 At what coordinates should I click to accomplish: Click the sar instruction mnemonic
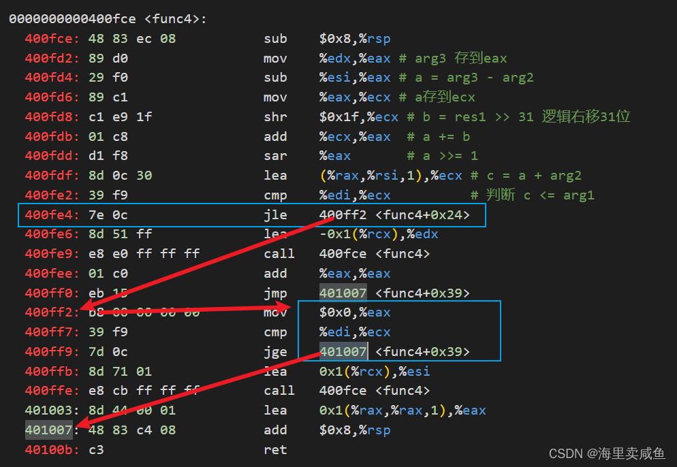coord(275,156)
